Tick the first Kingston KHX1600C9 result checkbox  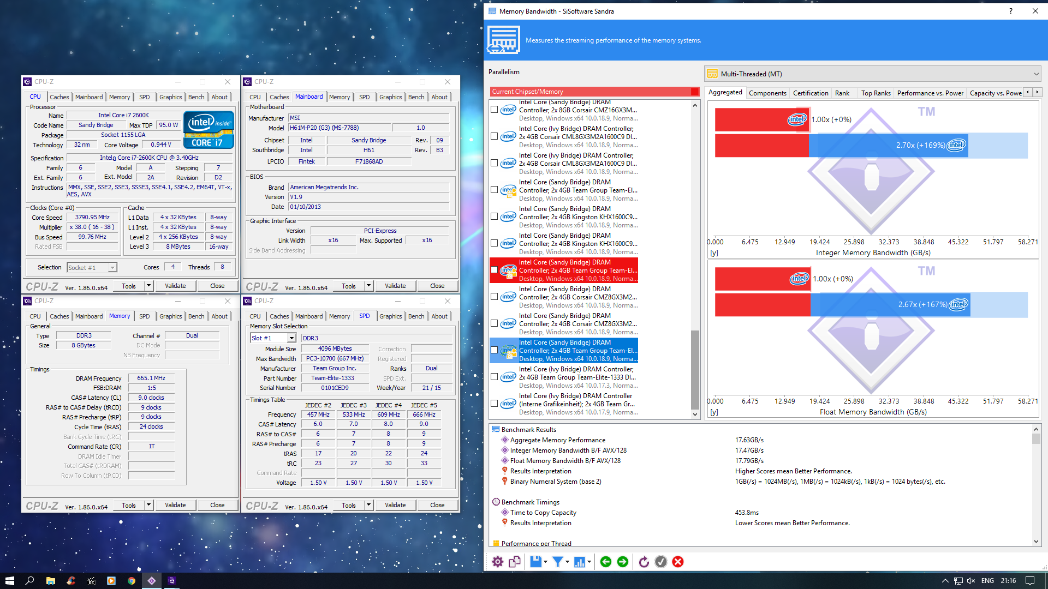click(494, 217)
